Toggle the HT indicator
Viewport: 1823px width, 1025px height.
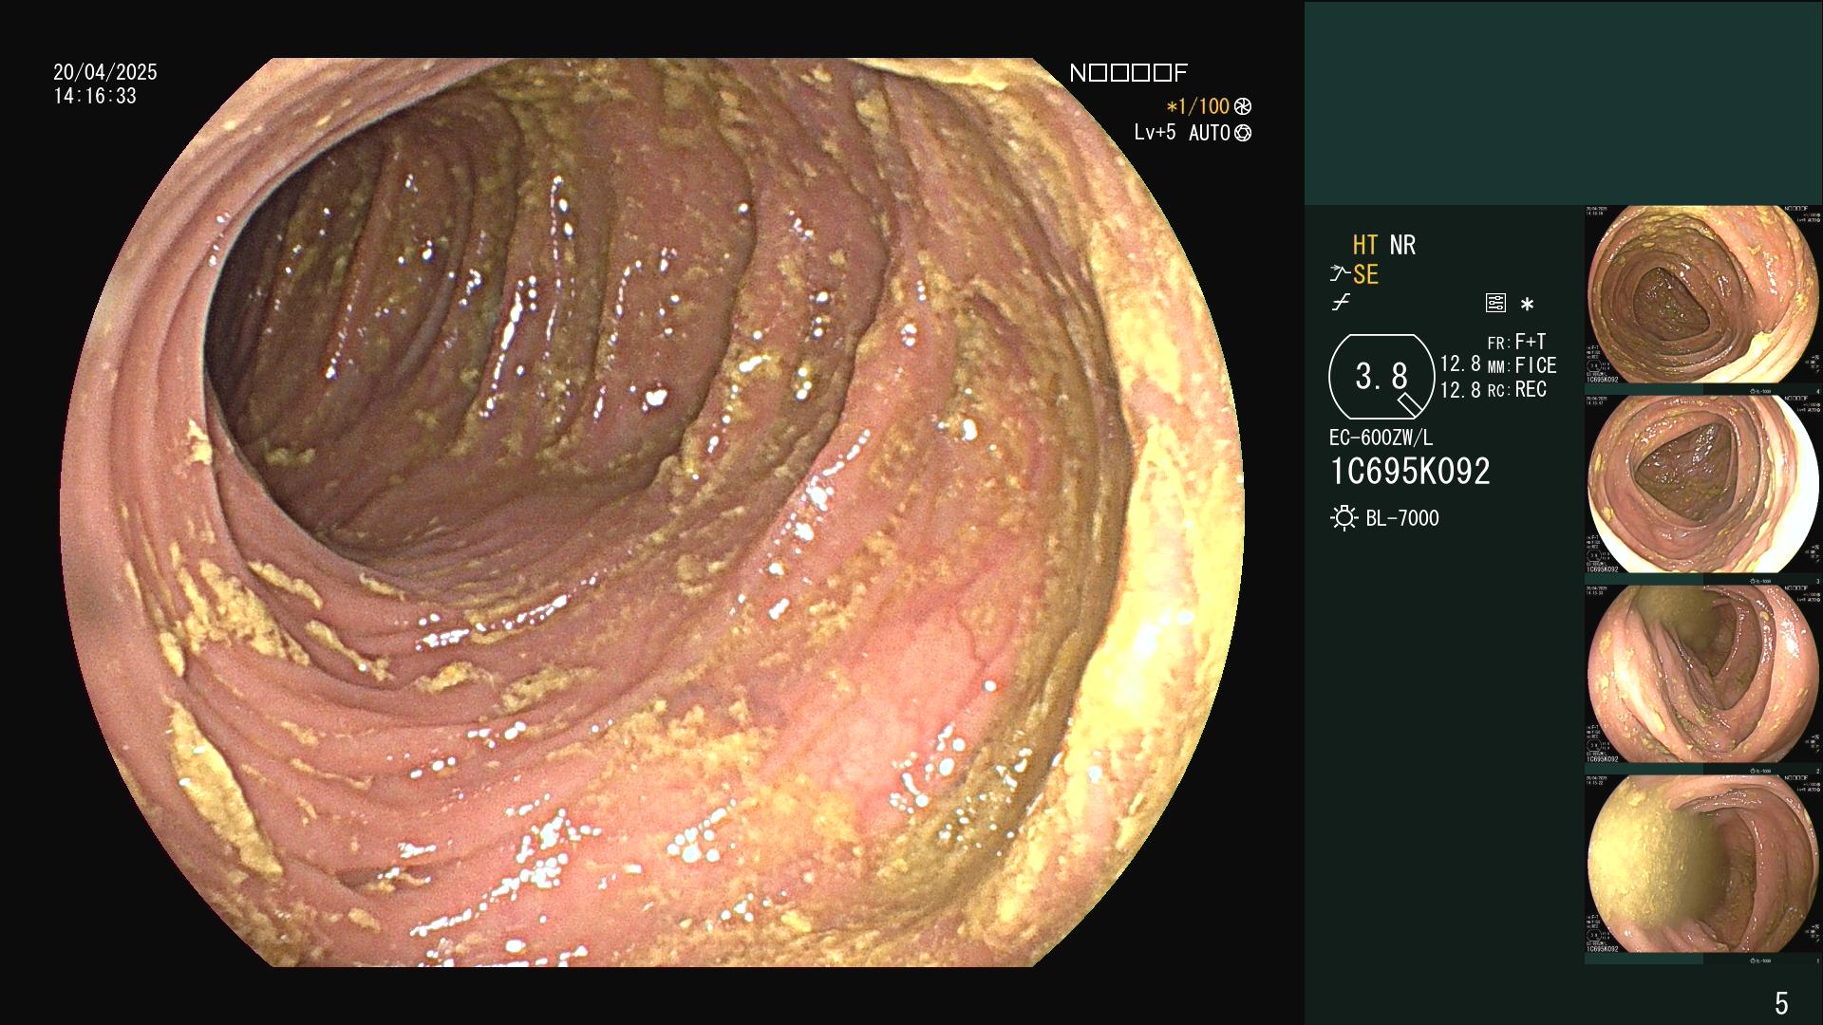point(1365,245)
